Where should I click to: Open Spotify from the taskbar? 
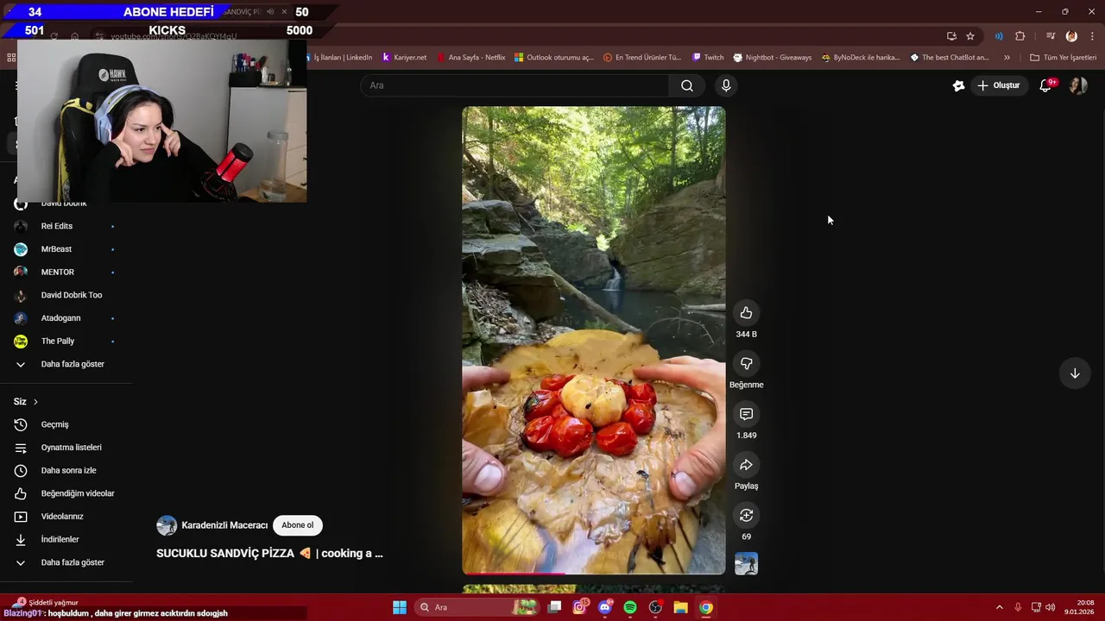pyautogui.click(x=630, y=607)
